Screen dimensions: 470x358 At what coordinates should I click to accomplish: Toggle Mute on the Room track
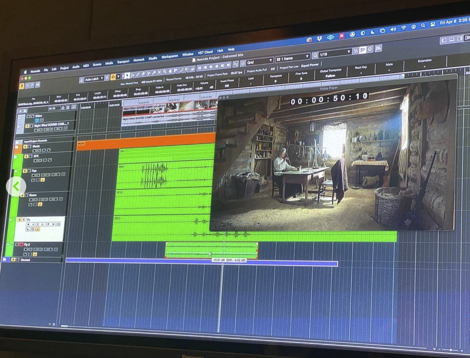(x=22, y=195)
